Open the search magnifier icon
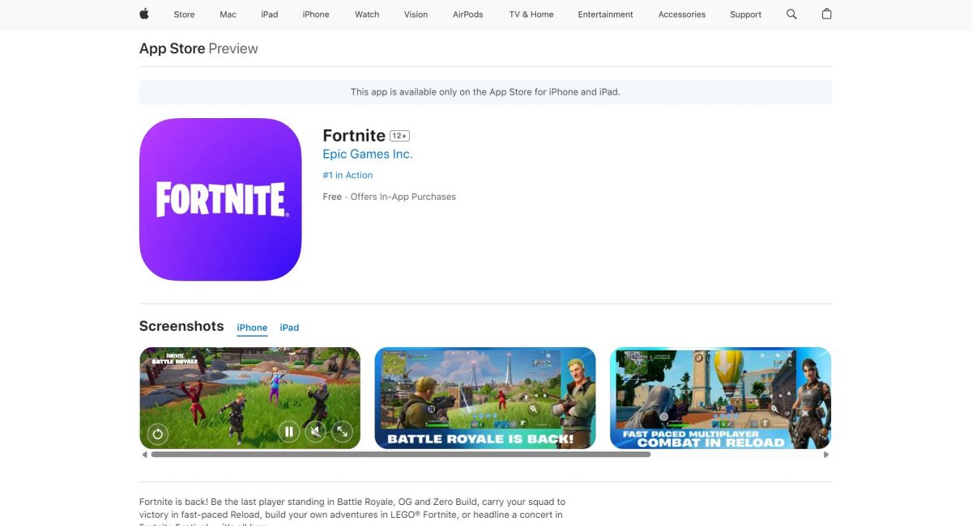 pos(791,14)
